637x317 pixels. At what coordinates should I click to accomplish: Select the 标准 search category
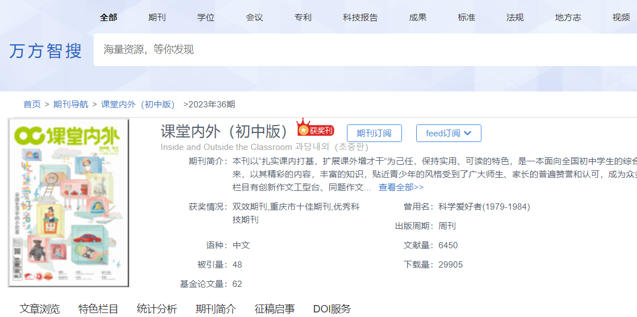click(x=466, y=18)
